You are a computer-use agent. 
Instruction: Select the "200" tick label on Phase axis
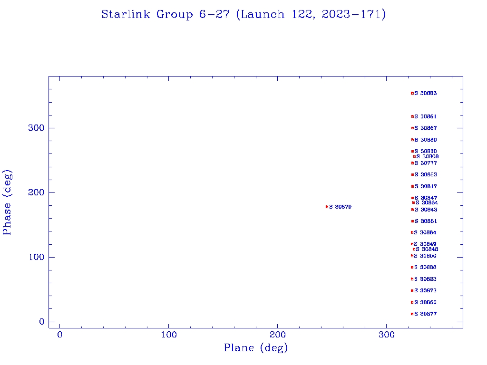pos(36,192)
